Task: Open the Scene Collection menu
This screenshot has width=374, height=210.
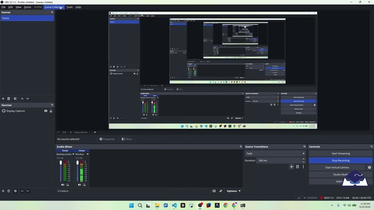Action: (54, 7)
